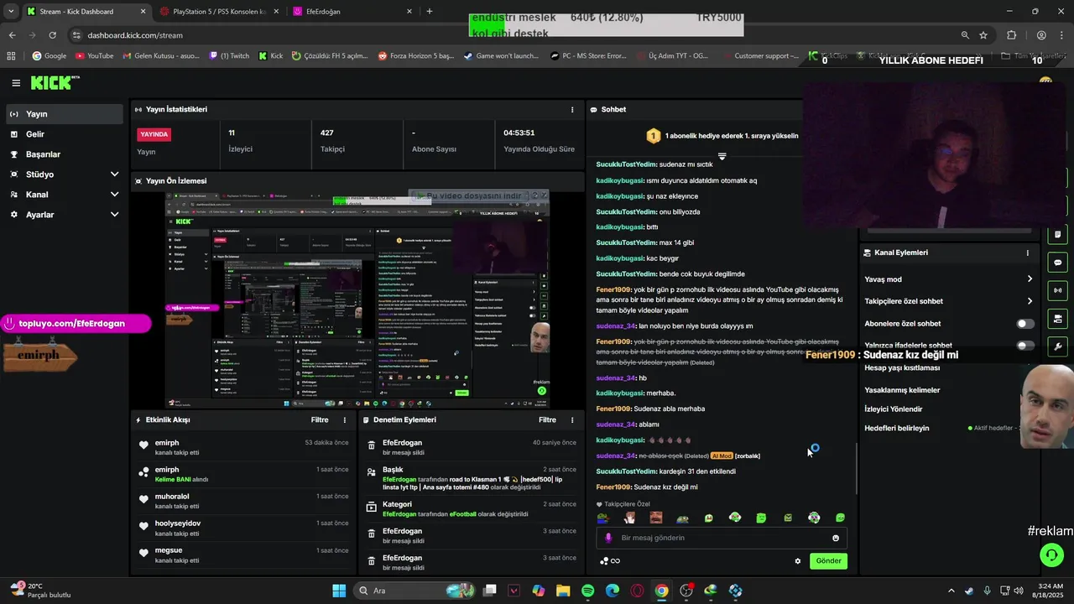1074x604 pixels.
Task: Click username sudenaz_34 above 'ablamı' message
Action: tap(616, 424)
